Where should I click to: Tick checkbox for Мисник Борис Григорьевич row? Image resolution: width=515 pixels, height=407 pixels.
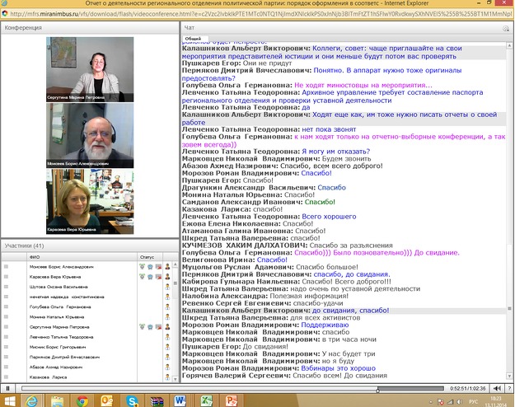click(7, 347)
